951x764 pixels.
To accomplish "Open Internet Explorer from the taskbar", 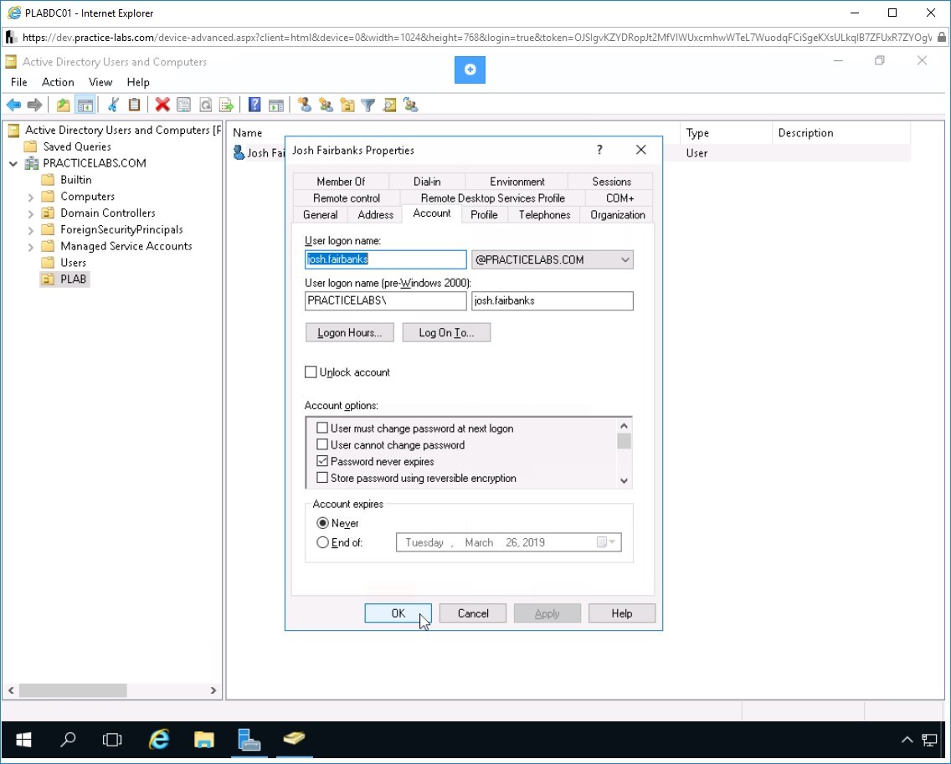I will tap(159, 739).
